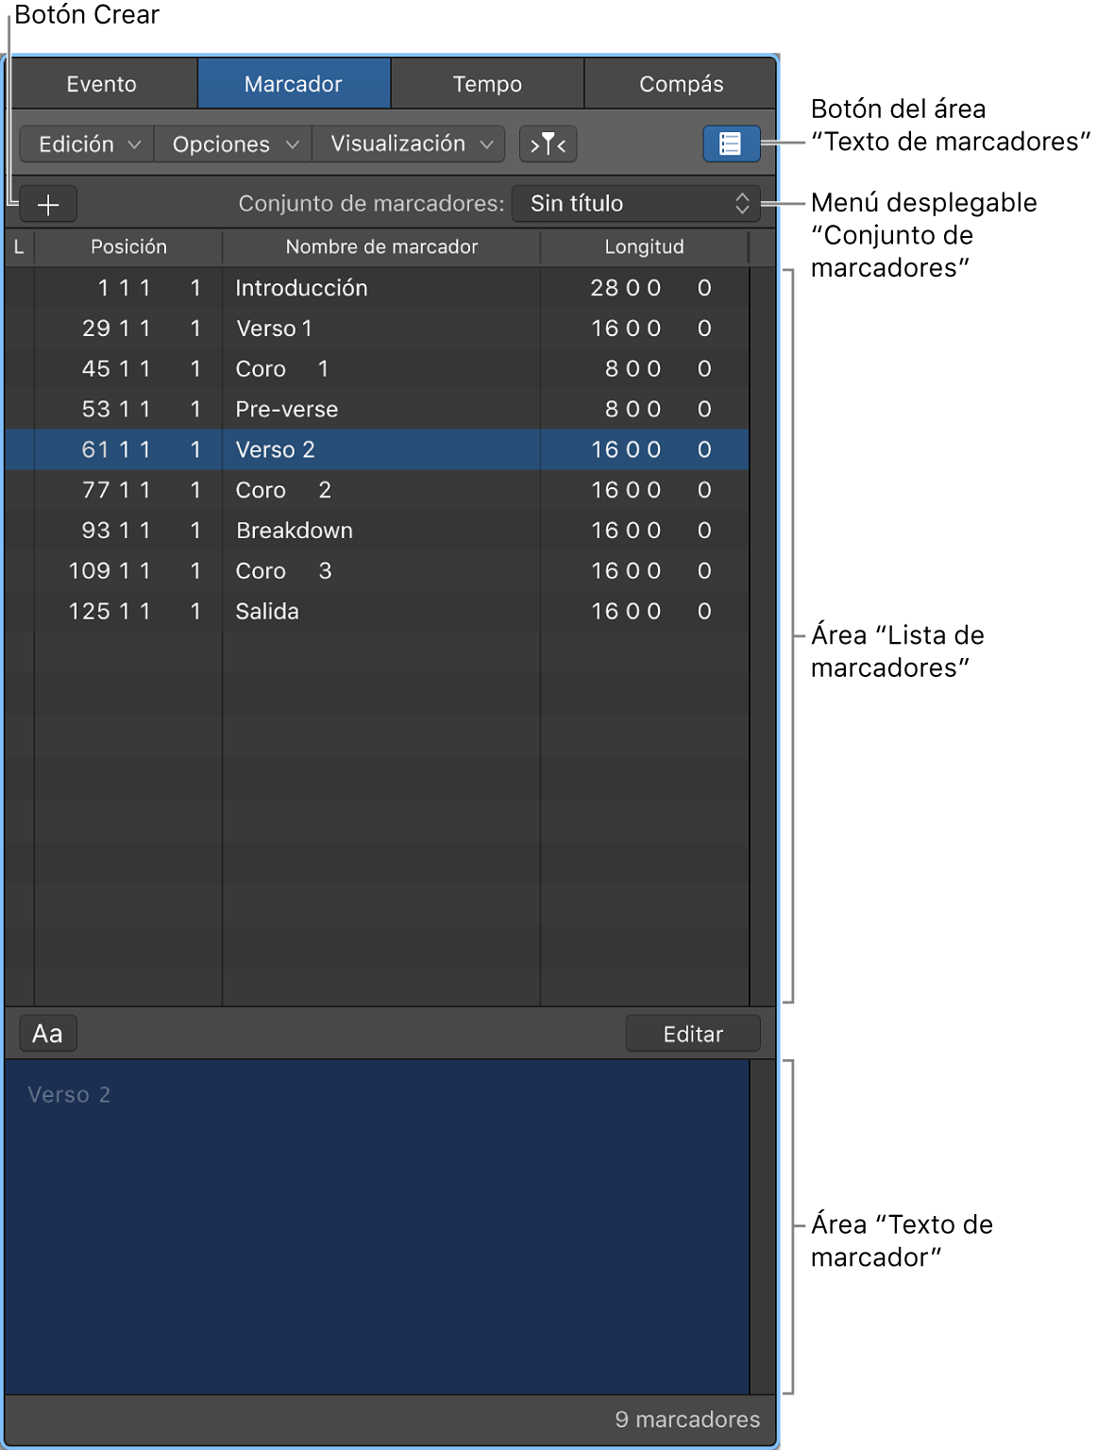
Task: Switch to the Tempo tab
Action: point(487,82)
